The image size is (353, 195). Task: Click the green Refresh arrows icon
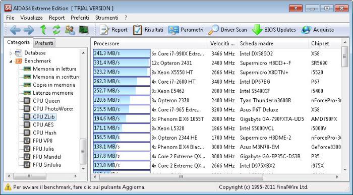point(56,30)
